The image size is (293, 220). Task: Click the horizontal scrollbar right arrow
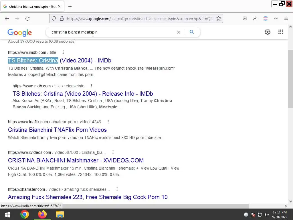(286, 206)
